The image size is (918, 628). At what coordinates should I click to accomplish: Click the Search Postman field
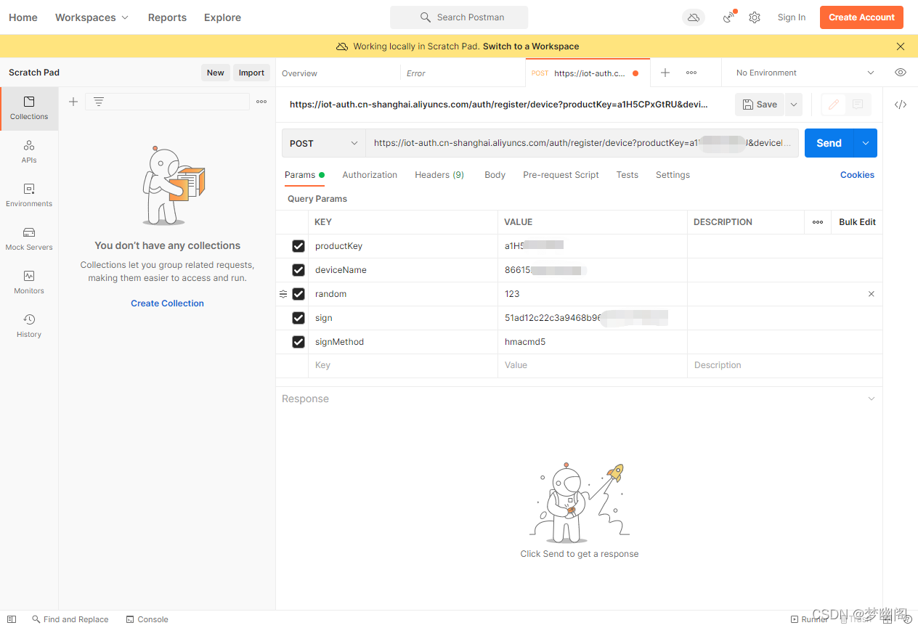[x=459, y=17]
